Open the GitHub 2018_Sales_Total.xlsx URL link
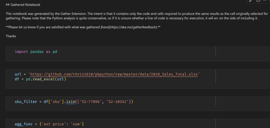270x128 pixels. pos(114,74)
